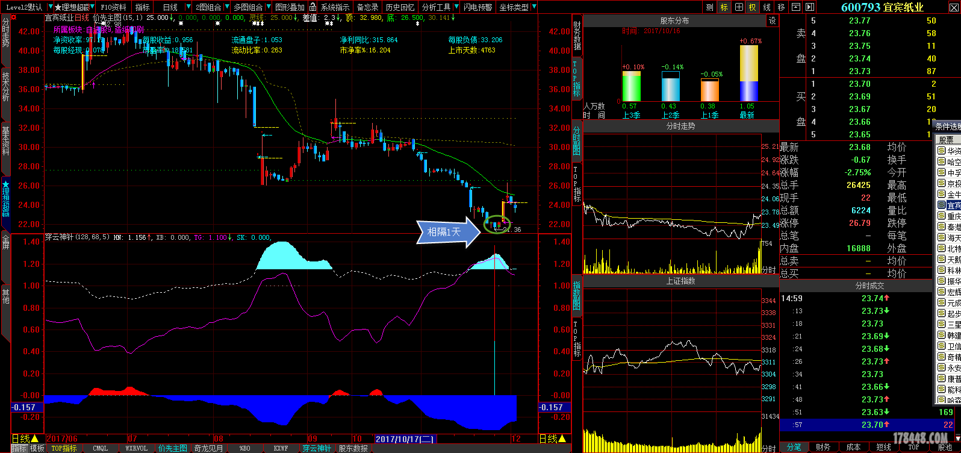Image resolution: width=961 pixels, height=453 pixels.
Task: Open 备忘录 in the toolbar
Action: pyautogui.click(x=367, y=7)
